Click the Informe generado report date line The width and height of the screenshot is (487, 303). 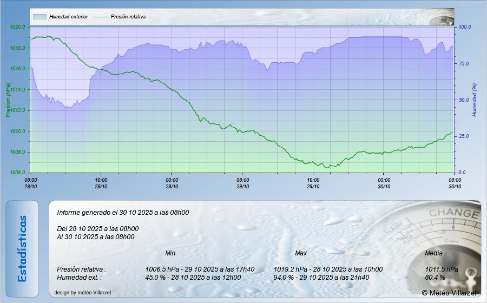coord(123,213)
